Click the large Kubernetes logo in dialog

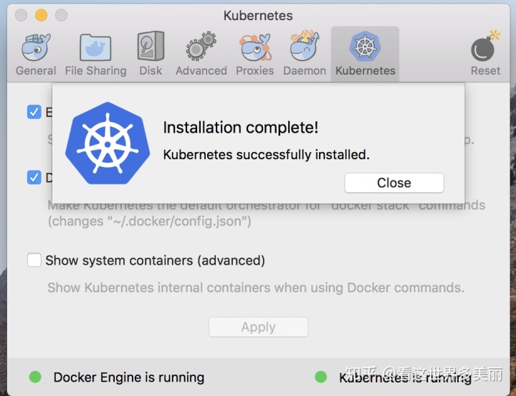click(107, 143)
